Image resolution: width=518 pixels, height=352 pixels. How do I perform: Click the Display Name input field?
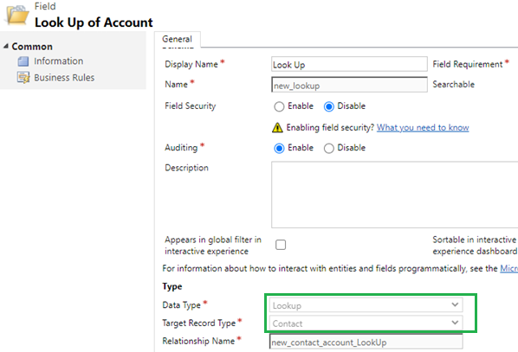click(x=349, y=64)
